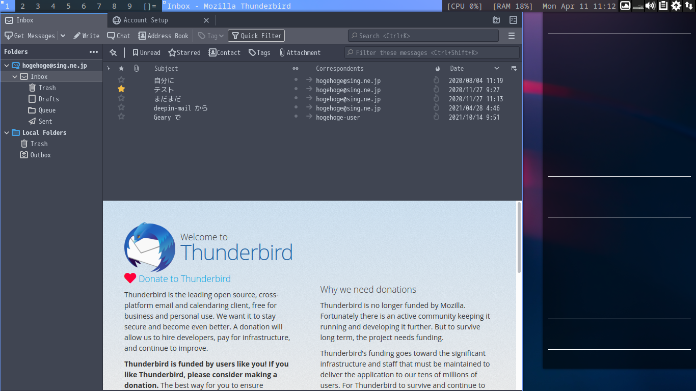The image size is (696, 391).
Task: Filter messages by Attachment
Action: click(x=300, y=52)
